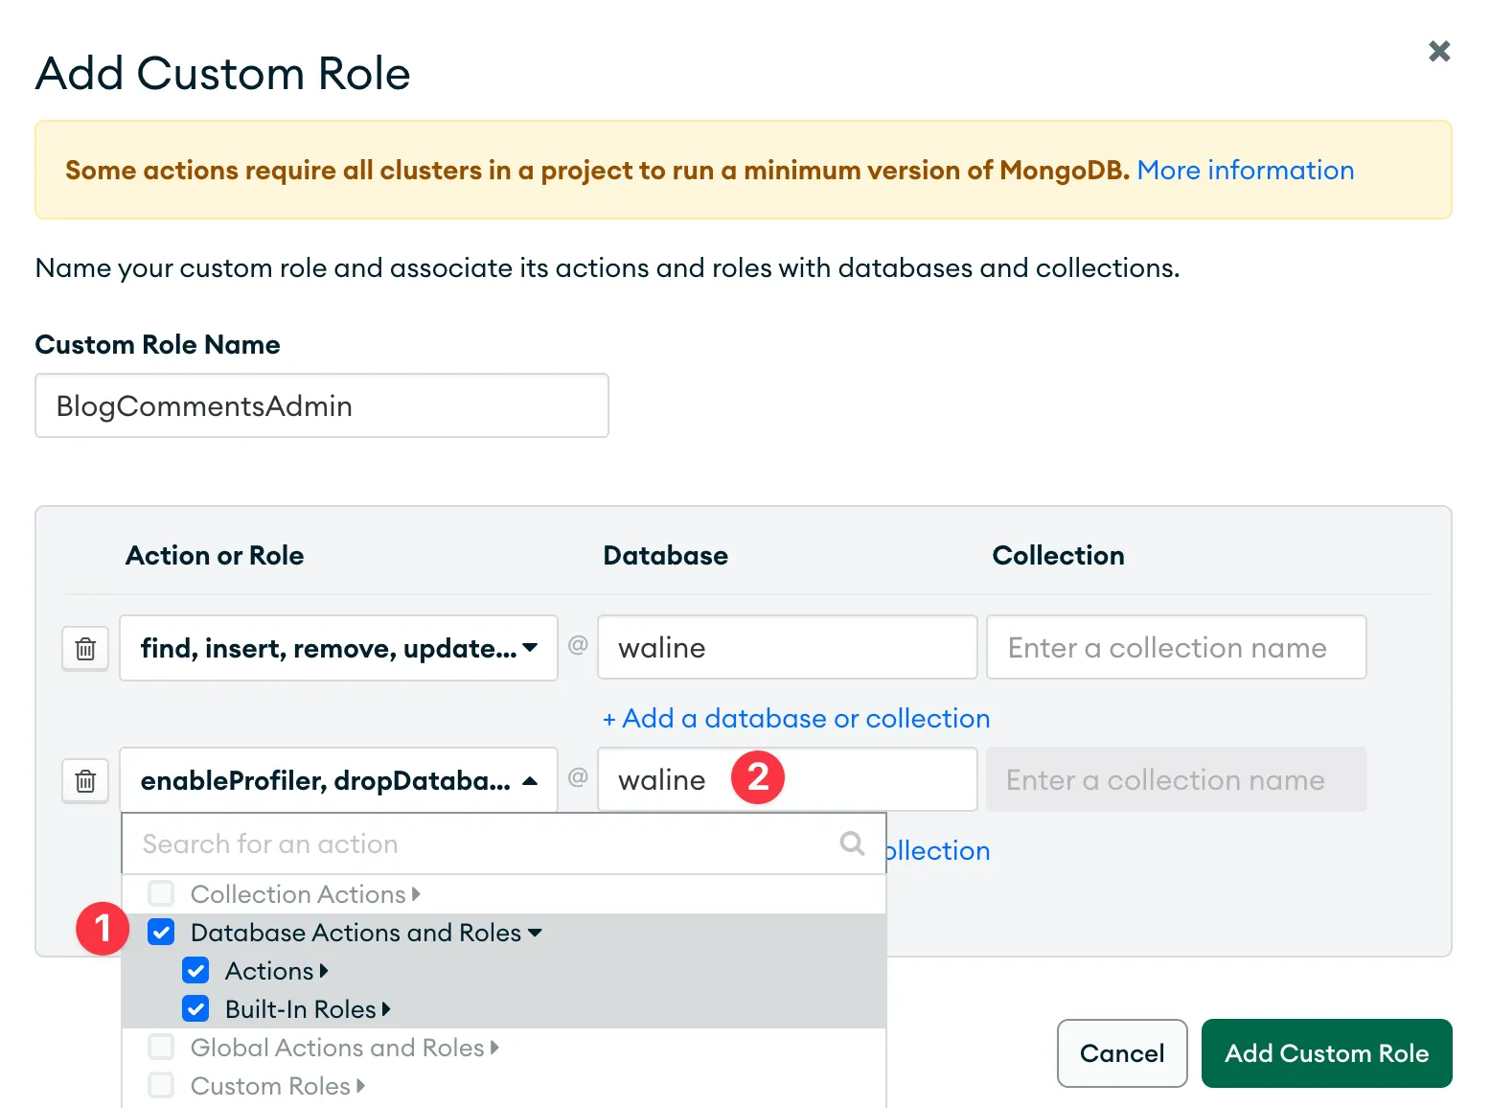
Task: Open the More information link
Action: (x=1245, y=171)
